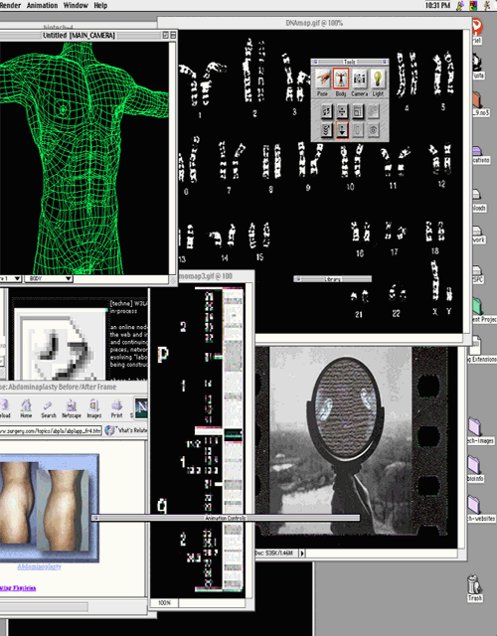Click the Reload button in Netscape toolbar
Image resolution: width=497 pixels, height=636 pixels.
(x=4, y=408)
